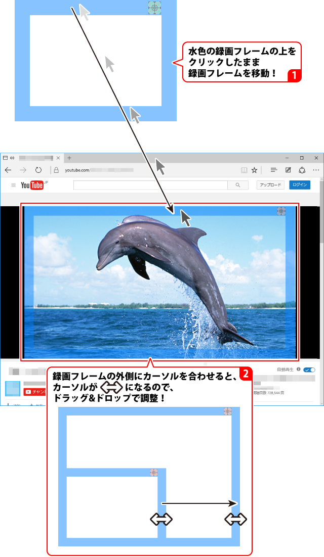Click the blue ログイン button
324x557 pixels.
(300, 184)
